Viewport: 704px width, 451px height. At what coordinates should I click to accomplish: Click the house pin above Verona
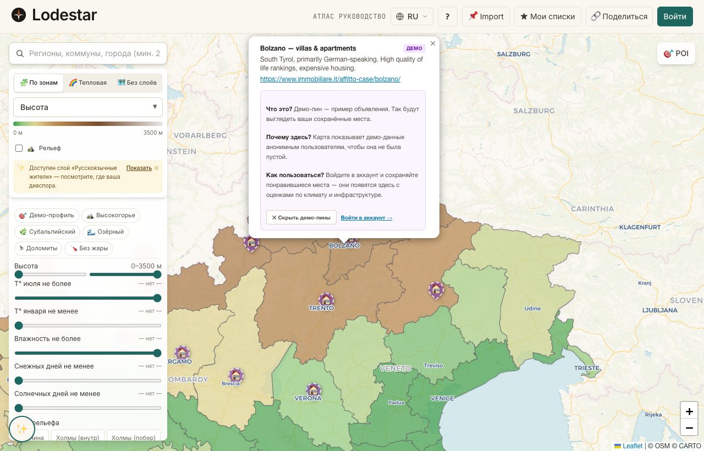tap(313, 391)
